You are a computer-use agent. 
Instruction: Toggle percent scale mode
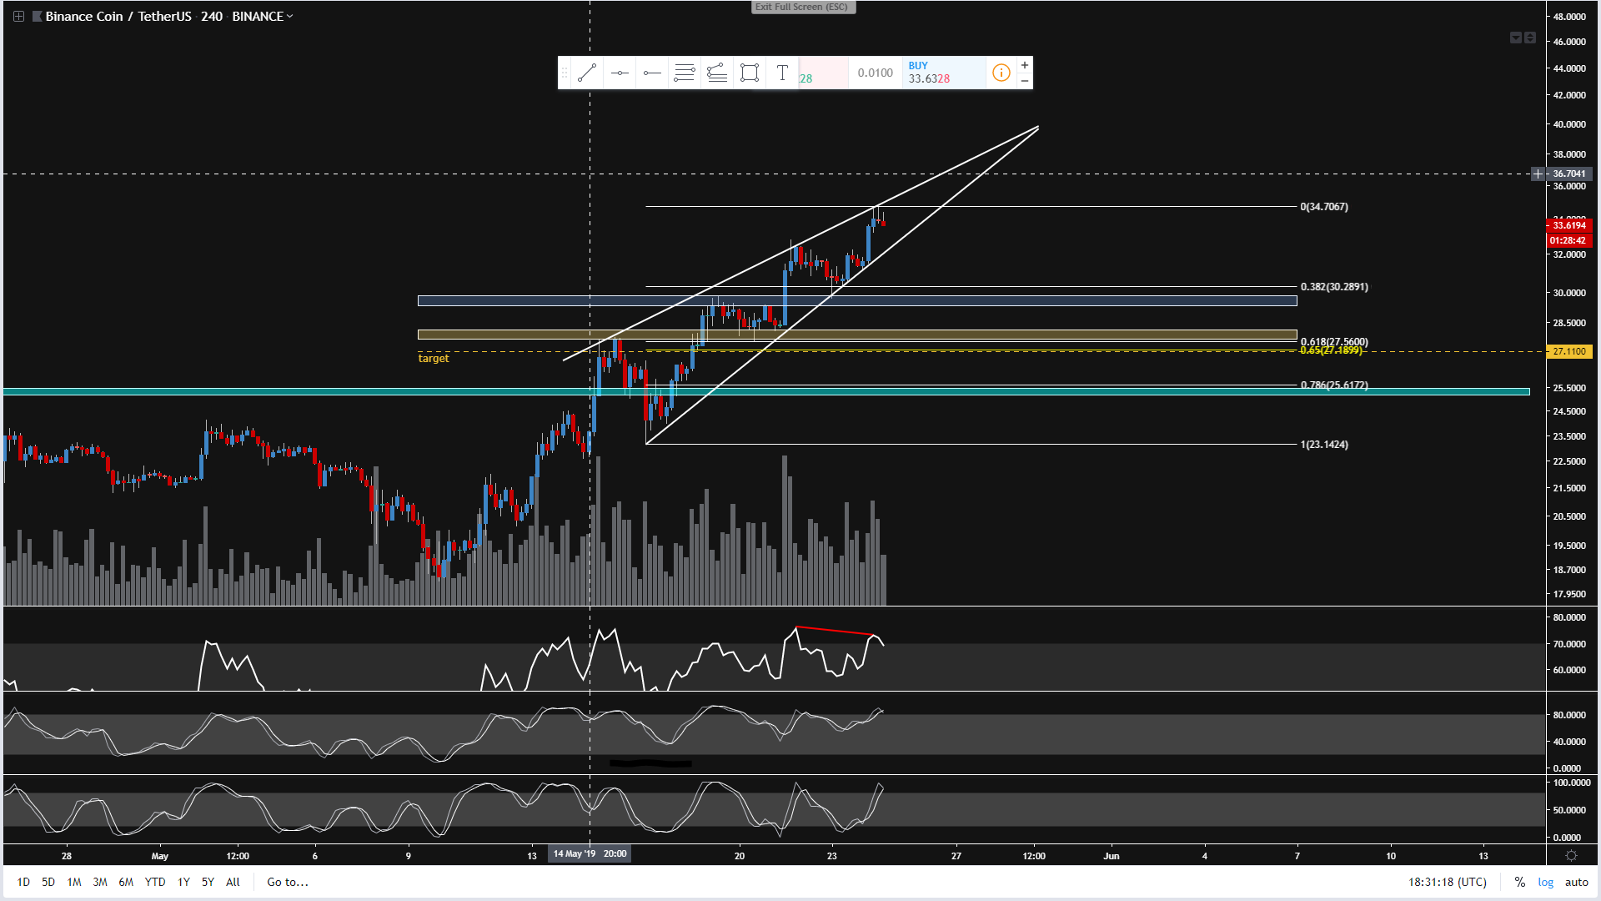1520,882
